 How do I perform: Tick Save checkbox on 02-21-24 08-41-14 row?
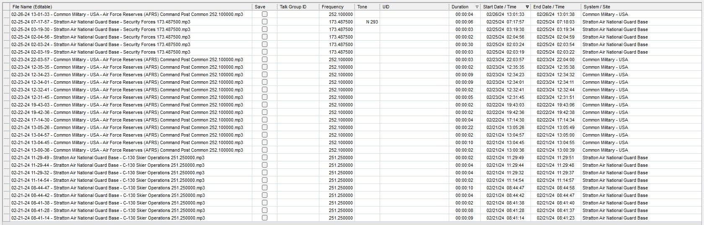pyautogui.click(x=264, y=217)
